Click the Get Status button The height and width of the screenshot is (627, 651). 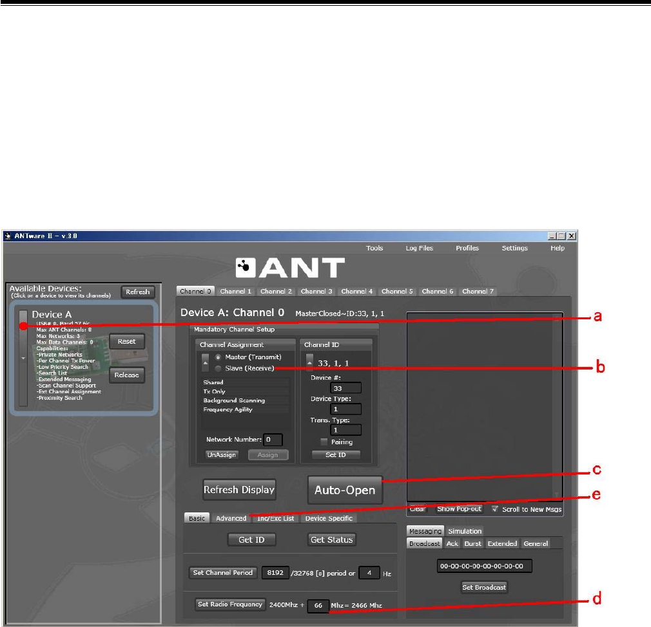[x=331, y=539]
